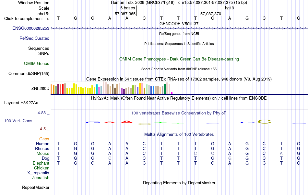The image size is (308, 195).
Task: Click the large yellow C conservation logo letter
Action: (264, 122)
